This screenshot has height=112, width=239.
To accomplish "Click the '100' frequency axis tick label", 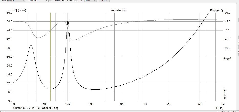I will [x=68, y=104].
